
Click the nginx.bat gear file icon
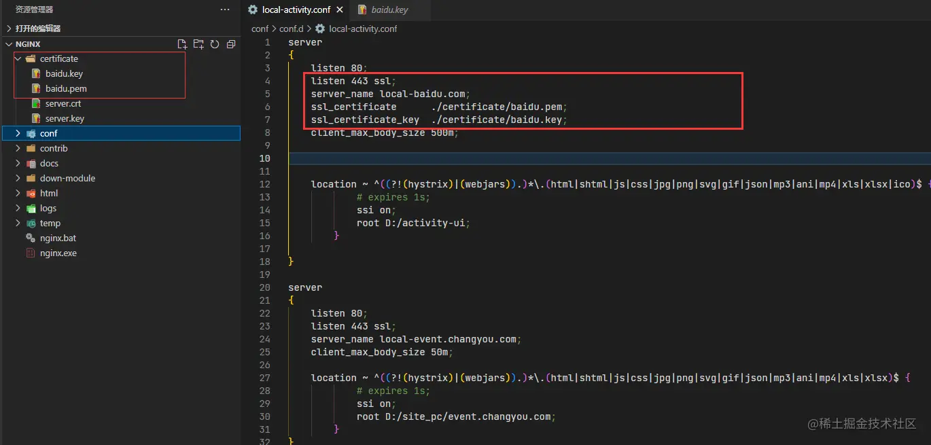pos(31,238)
